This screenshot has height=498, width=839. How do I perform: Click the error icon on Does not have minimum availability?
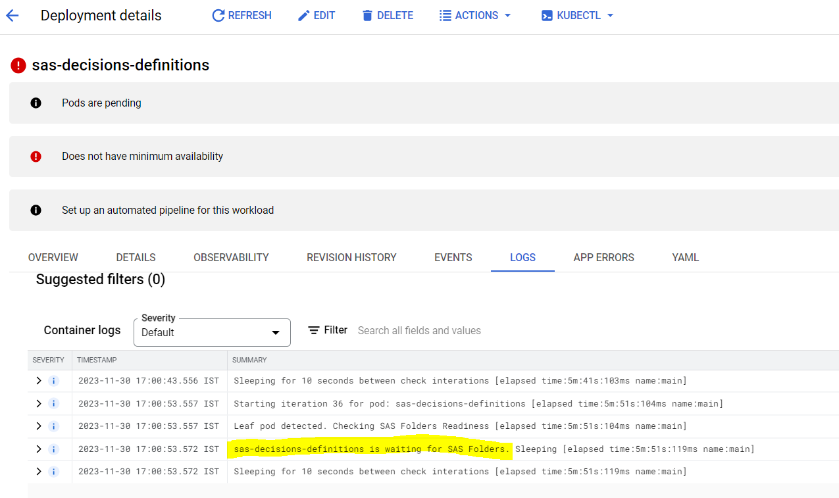36,156
